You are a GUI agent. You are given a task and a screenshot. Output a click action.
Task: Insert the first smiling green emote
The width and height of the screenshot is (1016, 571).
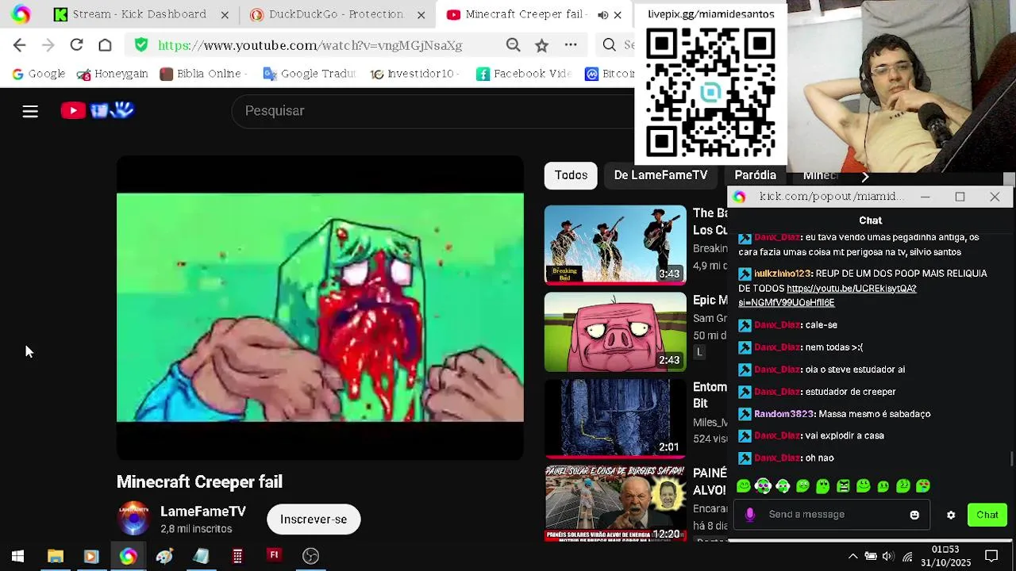pos(744,486)
